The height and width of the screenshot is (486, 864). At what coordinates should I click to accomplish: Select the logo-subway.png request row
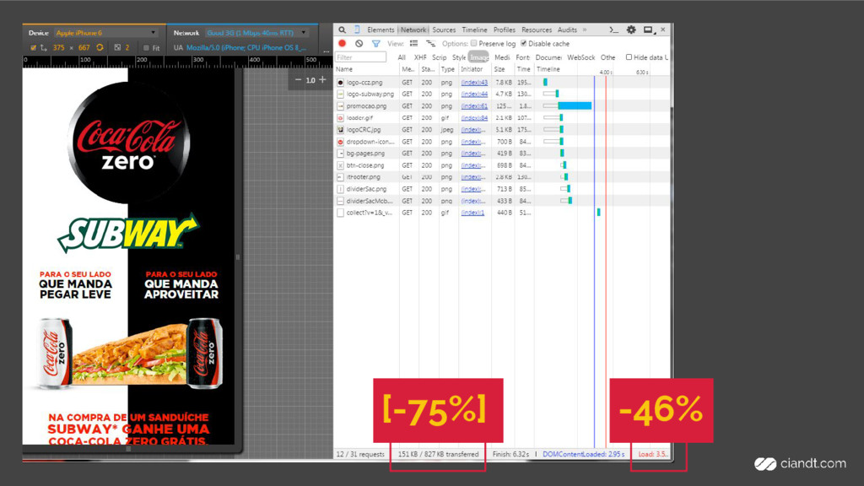coord(502,94)
